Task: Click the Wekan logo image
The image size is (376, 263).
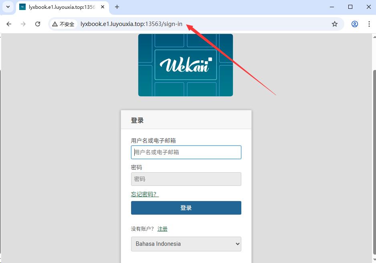Action: click(x=186, y=65)
